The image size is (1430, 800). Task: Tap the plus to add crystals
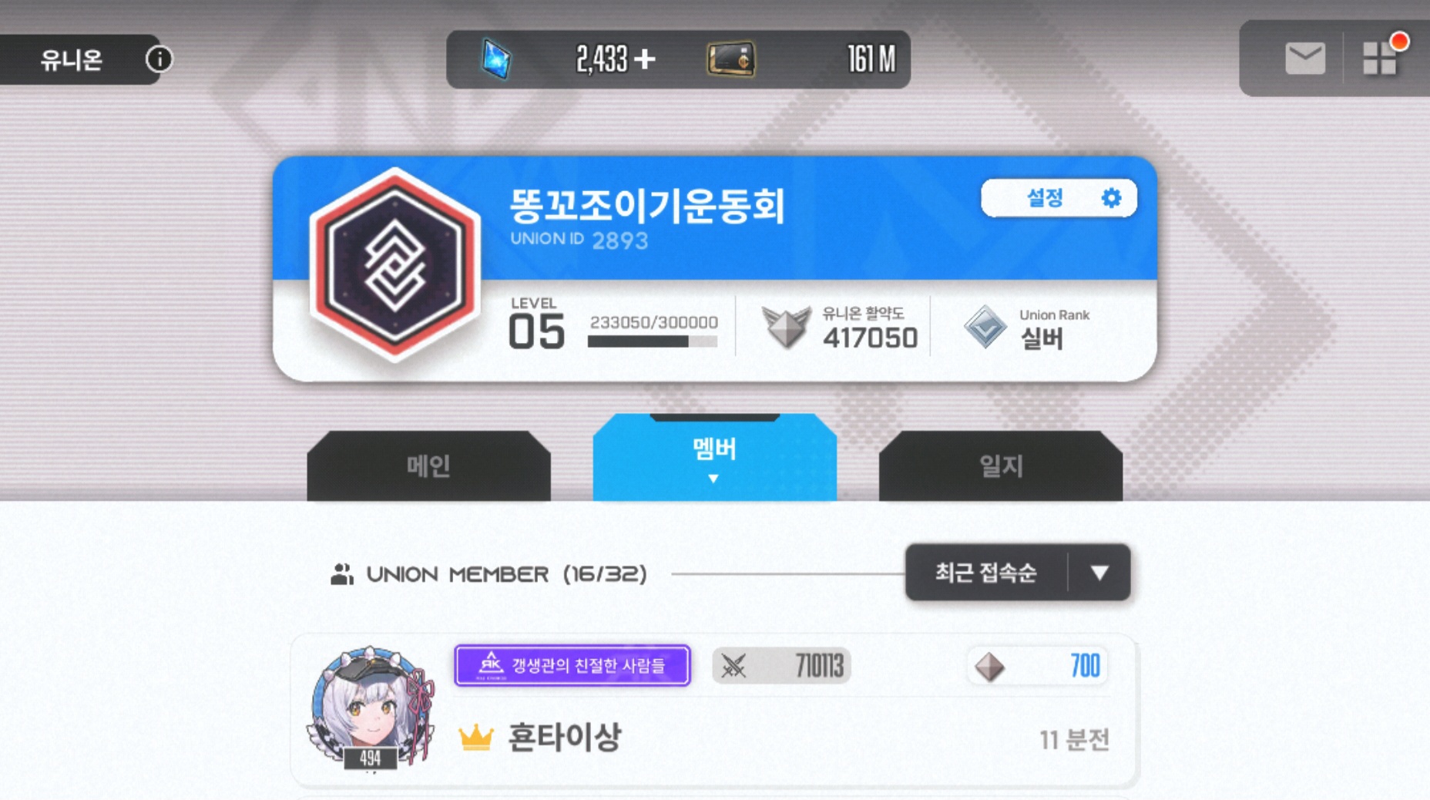[x=645, y=59]
